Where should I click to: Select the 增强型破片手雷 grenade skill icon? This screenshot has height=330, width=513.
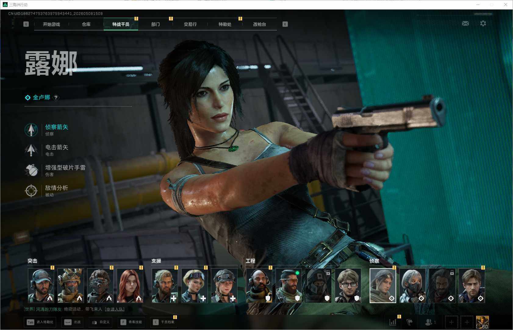click(31, 170)
